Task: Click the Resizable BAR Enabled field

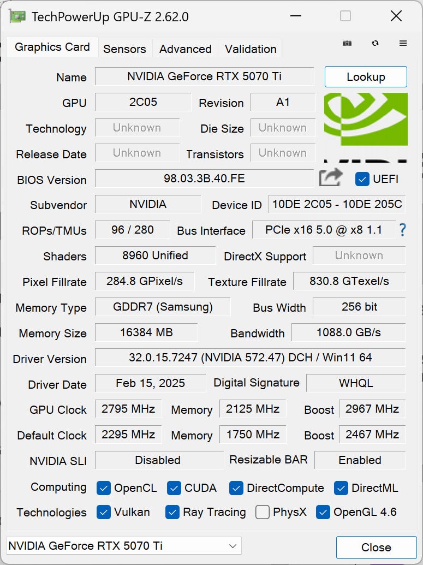Action: pos(360,460)
